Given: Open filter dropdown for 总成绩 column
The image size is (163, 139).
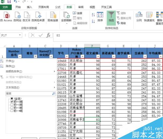Looking at the screenshot, I should pyautogui.click(x=145, y=56).
